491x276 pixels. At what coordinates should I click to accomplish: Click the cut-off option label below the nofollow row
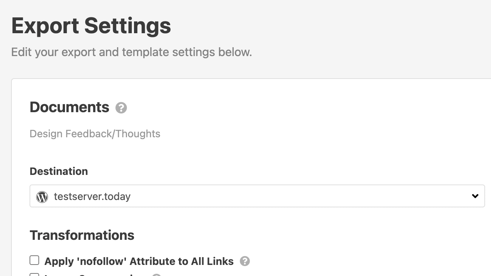92,275
